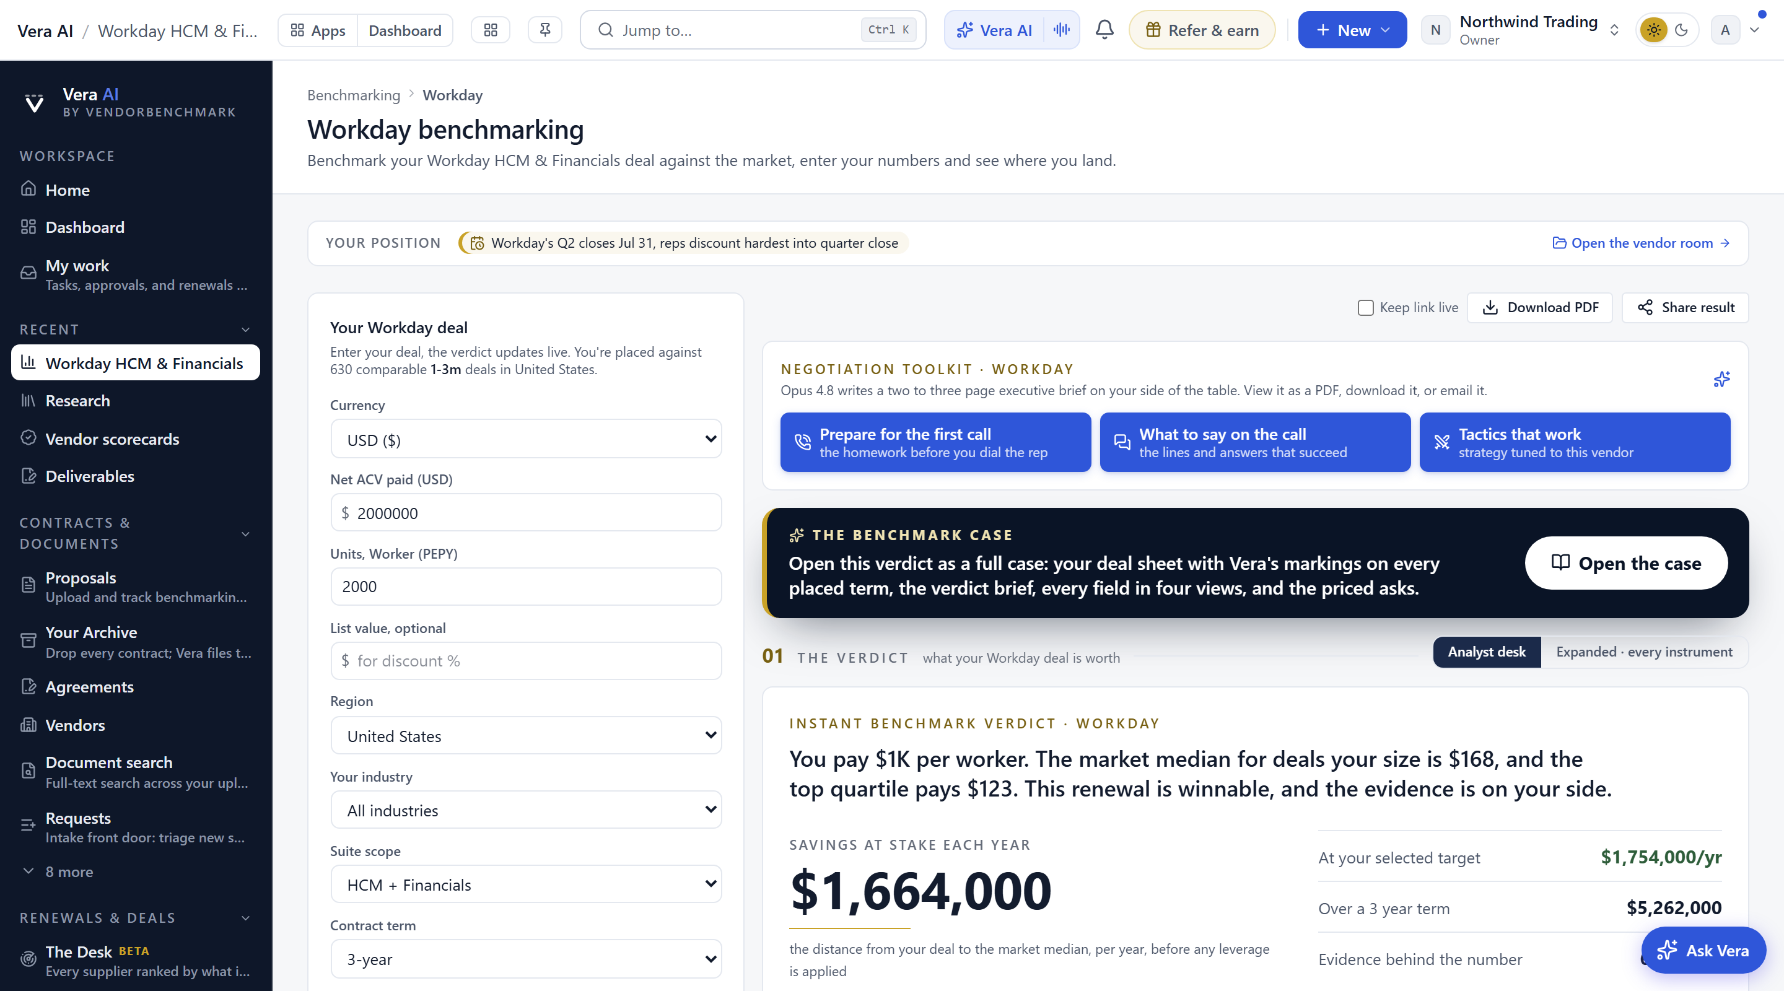Click the sparkle icon in Negotiation Toolkit
Viewport: 1784px width, 991px height.
click(x=1721, y=379)
